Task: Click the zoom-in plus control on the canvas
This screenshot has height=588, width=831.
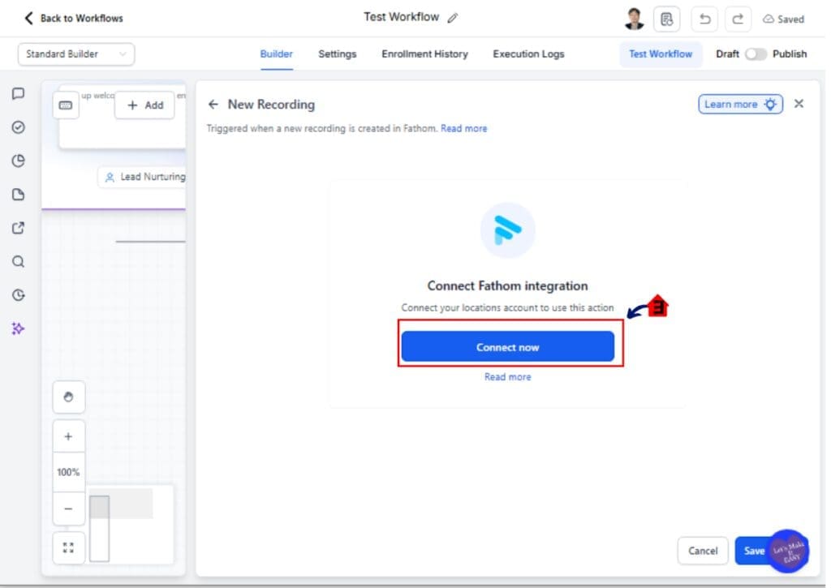Action: pyautogui.click(x=69, y=436)
